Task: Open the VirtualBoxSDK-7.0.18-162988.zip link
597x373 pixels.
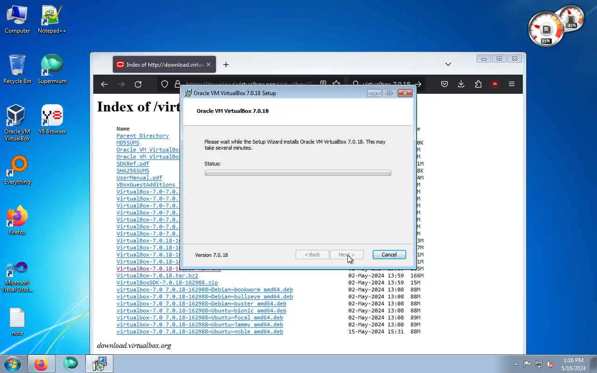Action: click(x=167, y=283)
